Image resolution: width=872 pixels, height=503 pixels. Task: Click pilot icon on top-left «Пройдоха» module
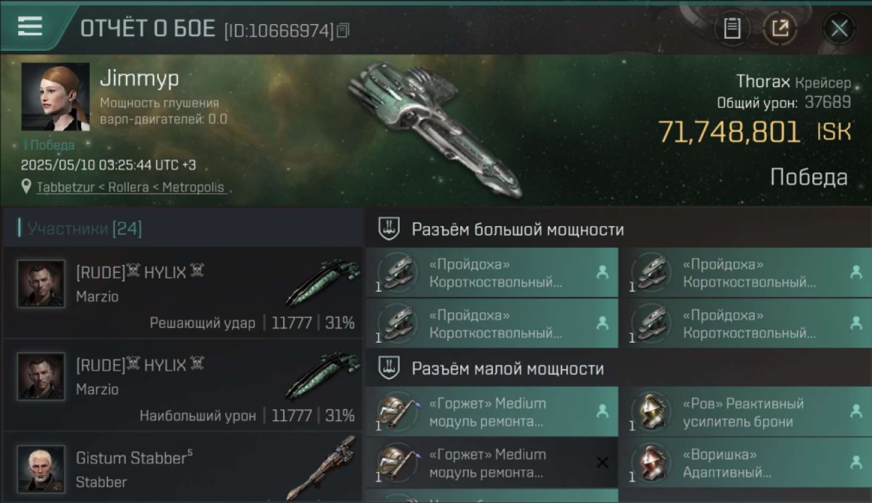pyautogui.click(x=602, y=272)
